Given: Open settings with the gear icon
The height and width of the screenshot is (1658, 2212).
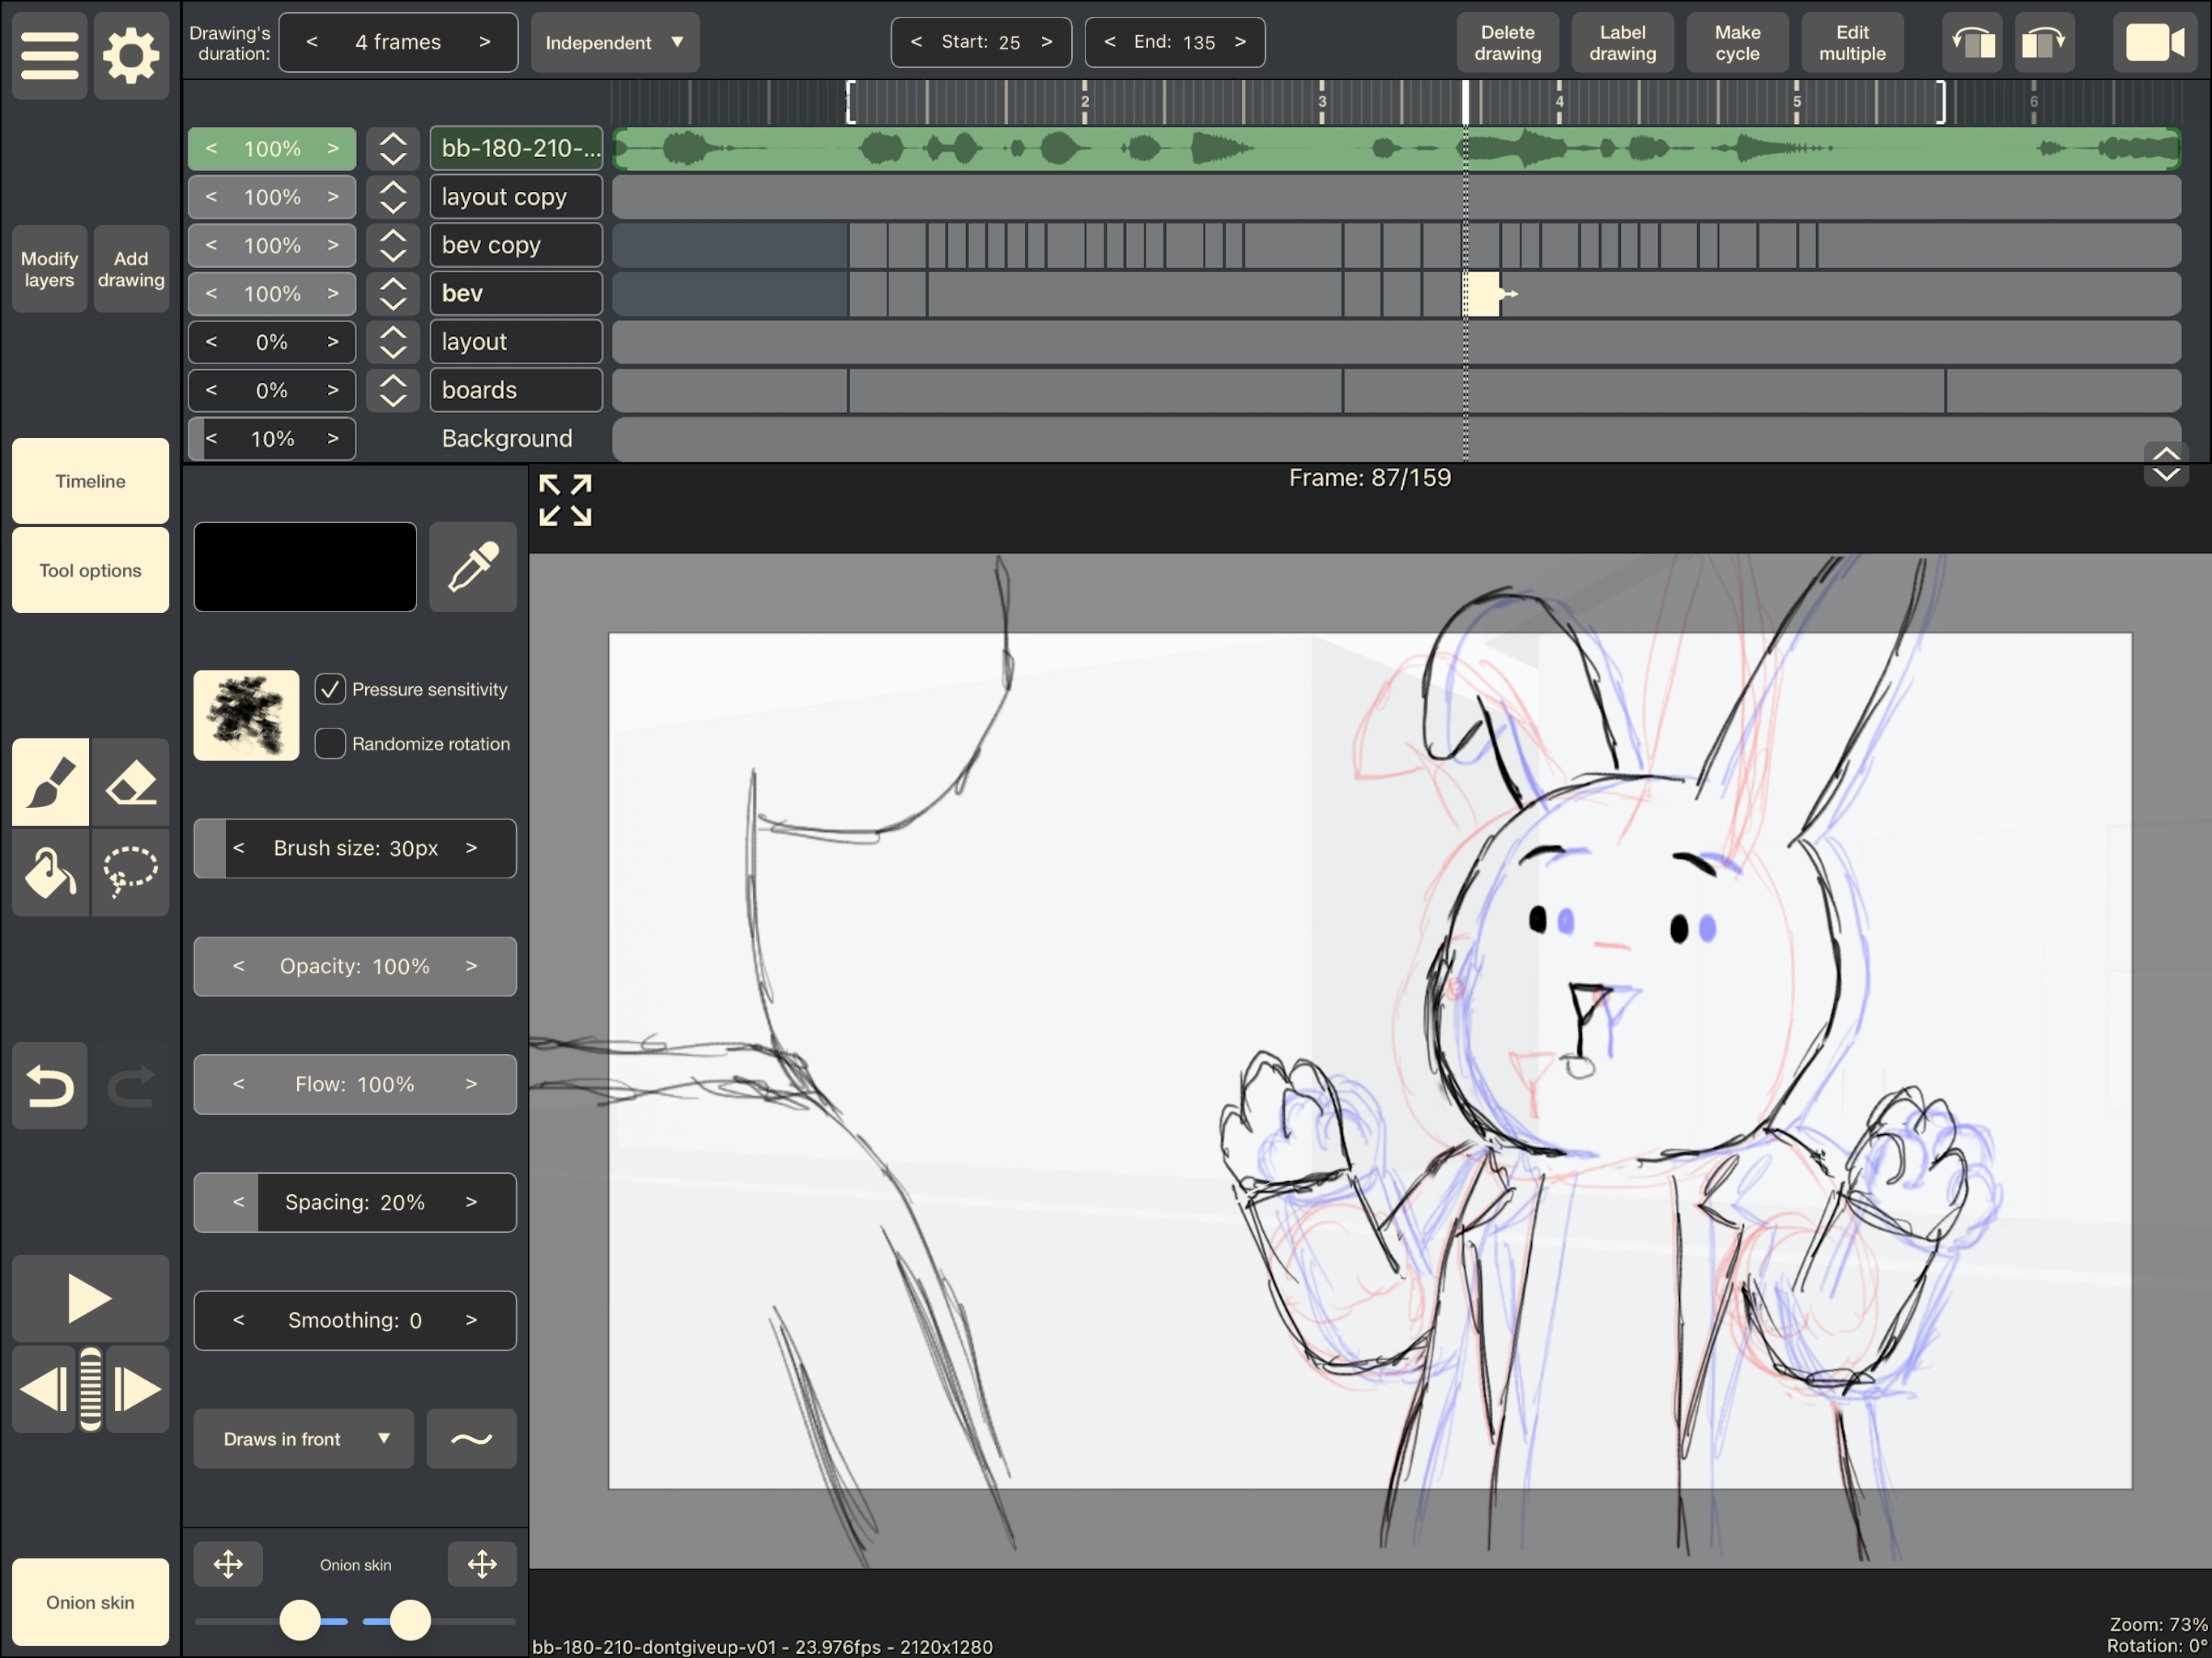Looking at the screenshot, I should 131,55.
